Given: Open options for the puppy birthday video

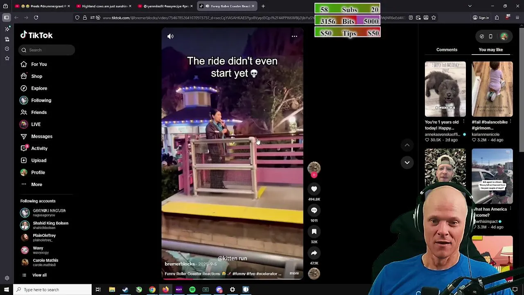Looking at the screenshot, I should click(x=463, y=122).
